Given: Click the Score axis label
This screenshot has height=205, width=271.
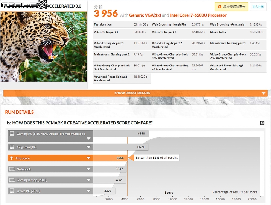Looking at the screenshot, I should pos(169,193).
